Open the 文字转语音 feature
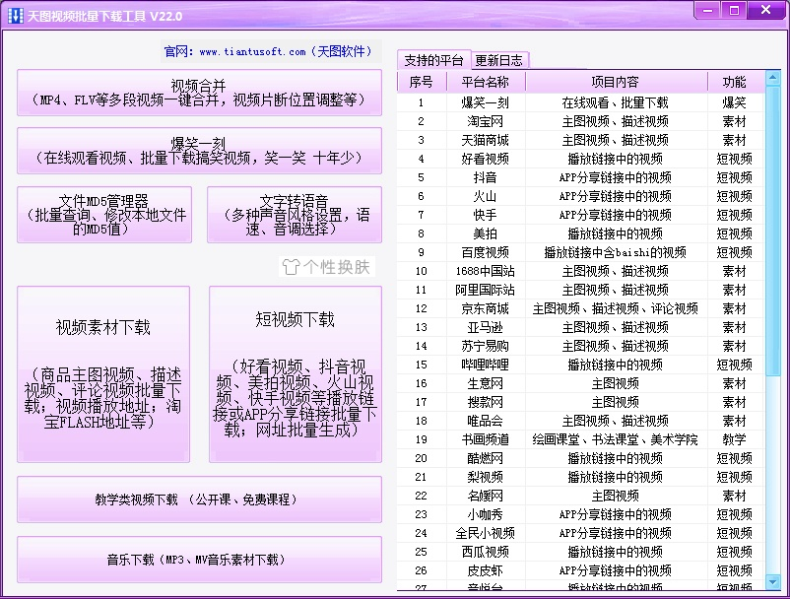790x599 pixels. click(295, 215)
